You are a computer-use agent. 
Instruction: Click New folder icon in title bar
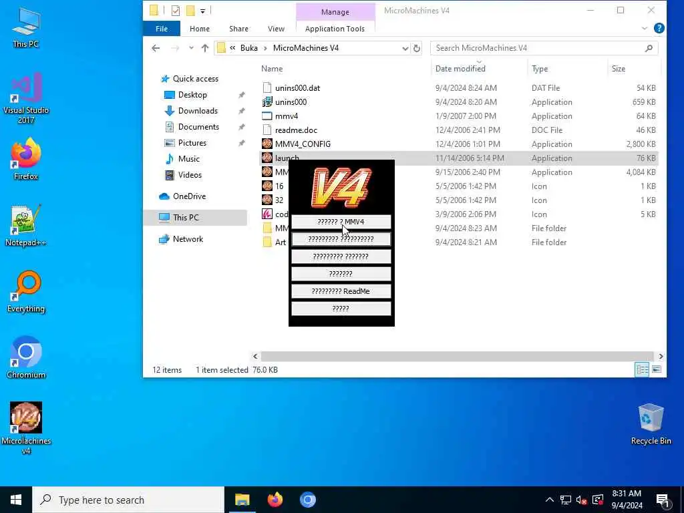coord(190,11)
